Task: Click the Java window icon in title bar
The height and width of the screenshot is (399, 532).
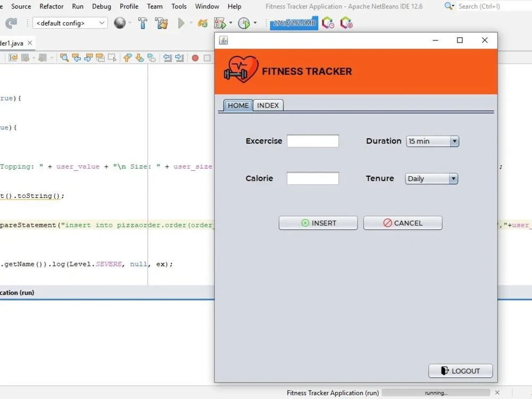Action: coord(223,40)
